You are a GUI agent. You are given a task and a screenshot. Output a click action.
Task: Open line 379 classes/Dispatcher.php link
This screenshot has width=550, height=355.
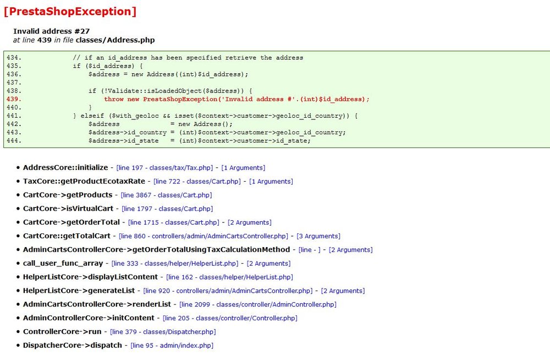point(163,332)
